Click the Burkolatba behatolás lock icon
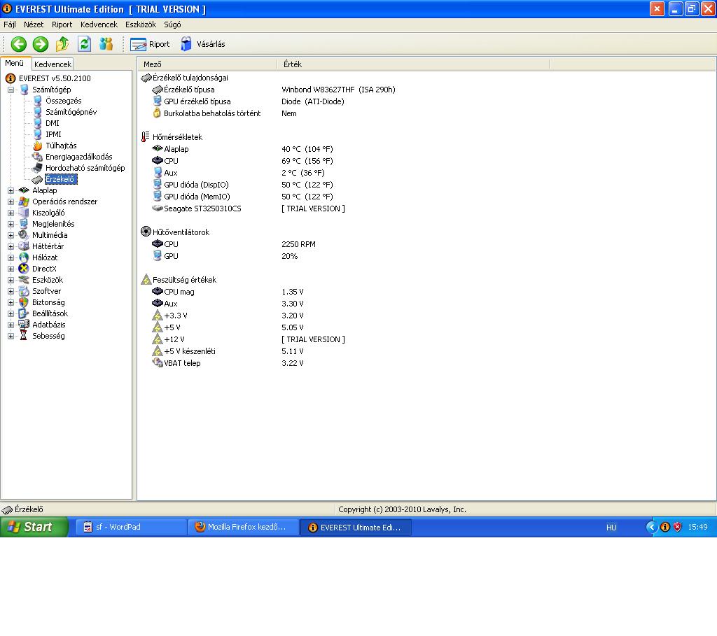The height and width of the screenshot is (636, 717). (157, 113)
